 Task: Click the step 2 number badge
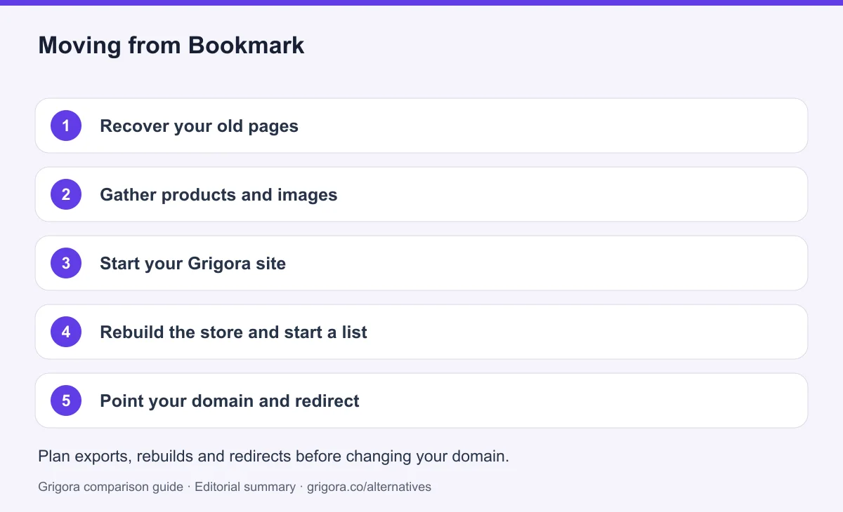[x=66, y=194]
